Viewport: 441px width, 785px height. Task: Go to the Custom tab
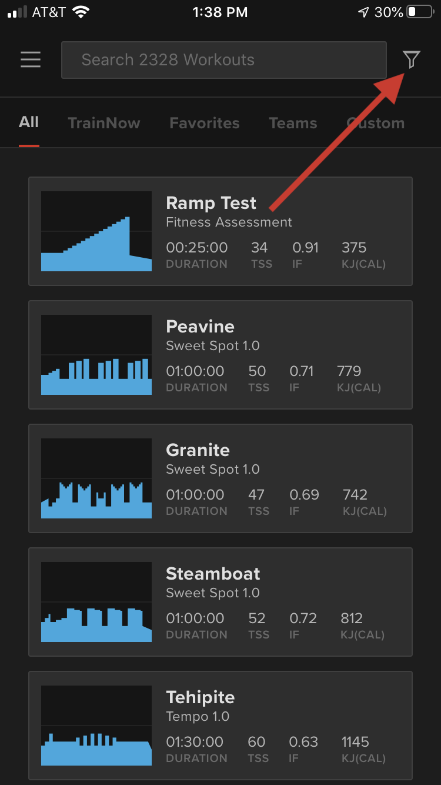point(375,123)
